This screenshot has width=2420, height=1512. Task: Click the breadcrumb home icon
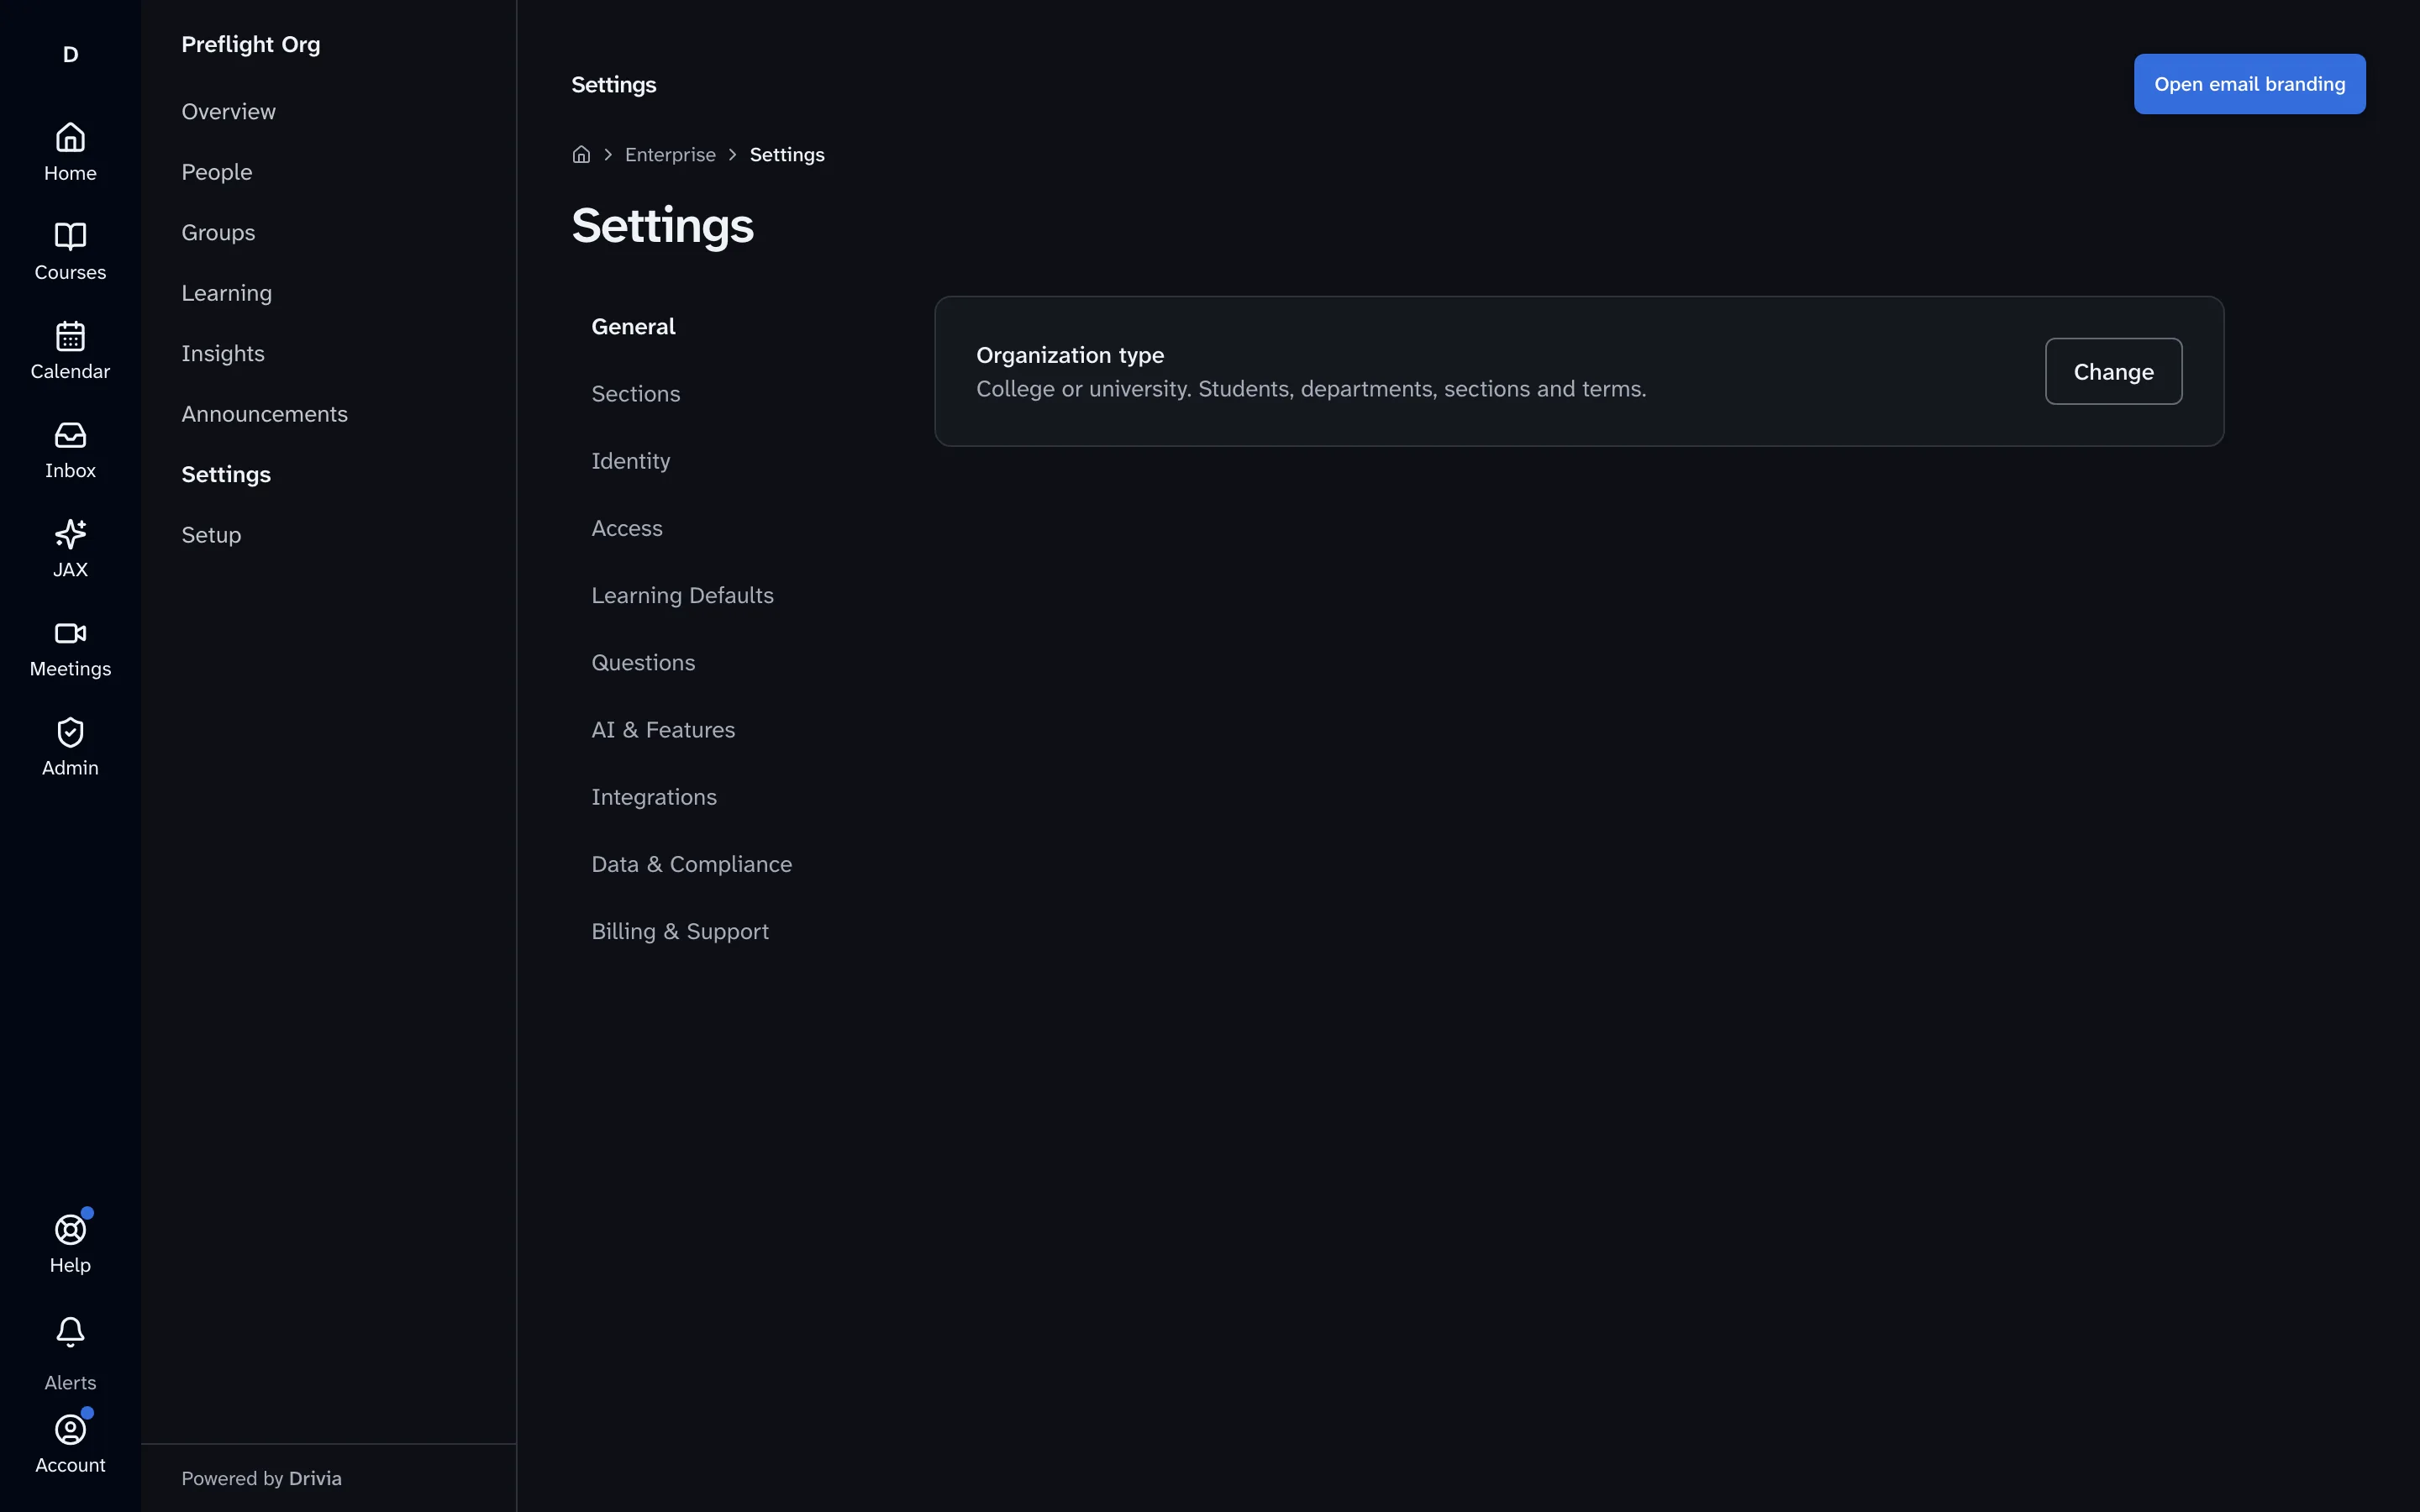pyautogui.click(x=581, y=154)
